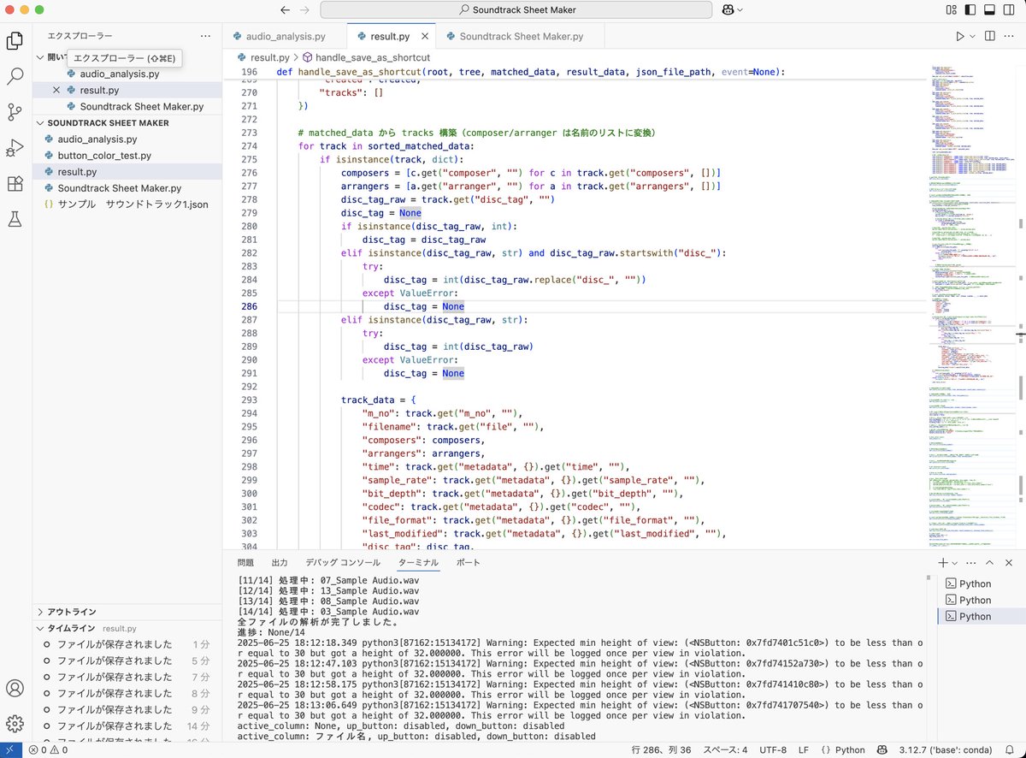
Task: Open result.py breadcrumb file picker
Action: tap(262, 57)
